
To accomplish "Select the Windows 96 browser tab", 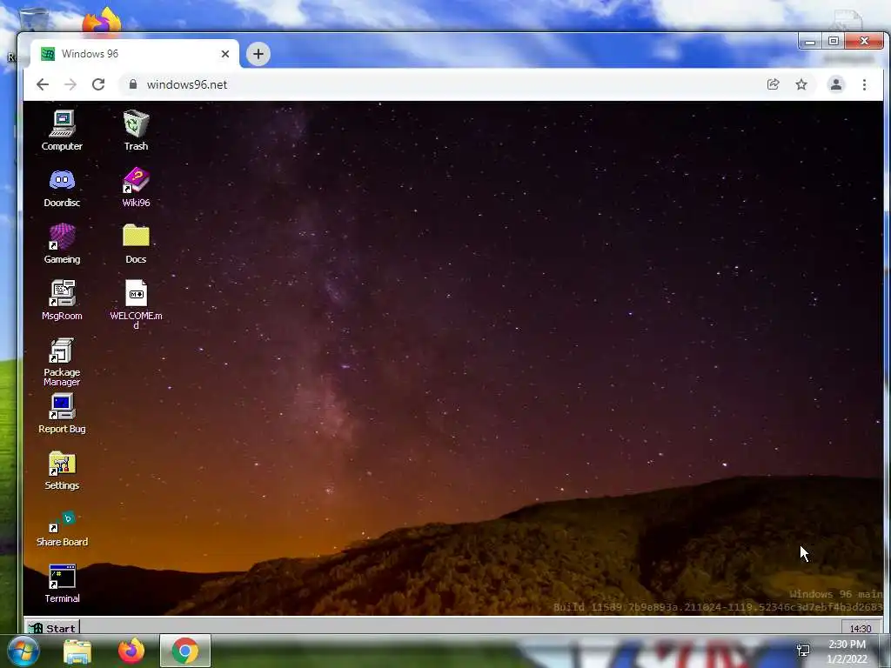I will [x=134, y=54].
